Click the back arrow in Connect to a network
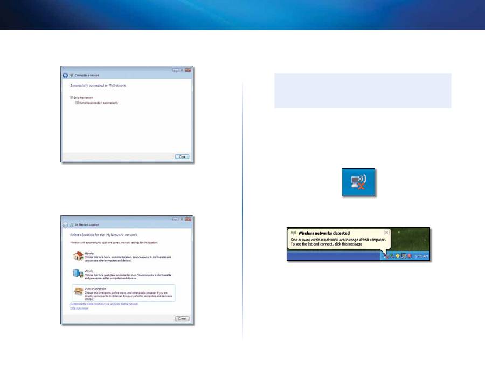 click(x=65, y=74)
